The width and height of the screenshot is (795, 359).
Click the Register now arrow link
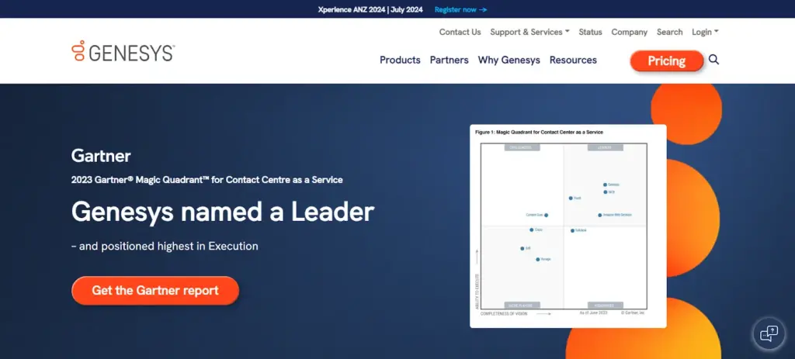tap(460, 9)
